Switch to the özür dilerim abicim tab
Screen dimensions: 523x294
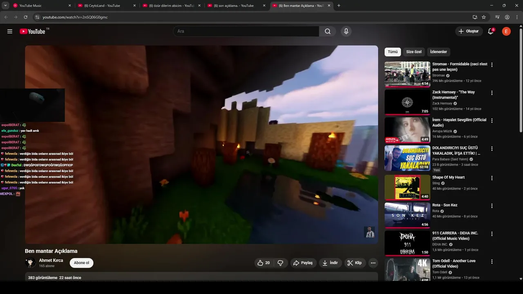pyautogui.click(x=172, y=6)
